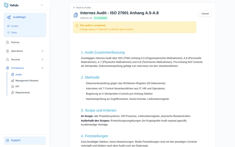The width and height of the screenshot is (235, 147).
Task: Click the audit title Internes Audit ISO 27001
Action: tap(119, 13)
